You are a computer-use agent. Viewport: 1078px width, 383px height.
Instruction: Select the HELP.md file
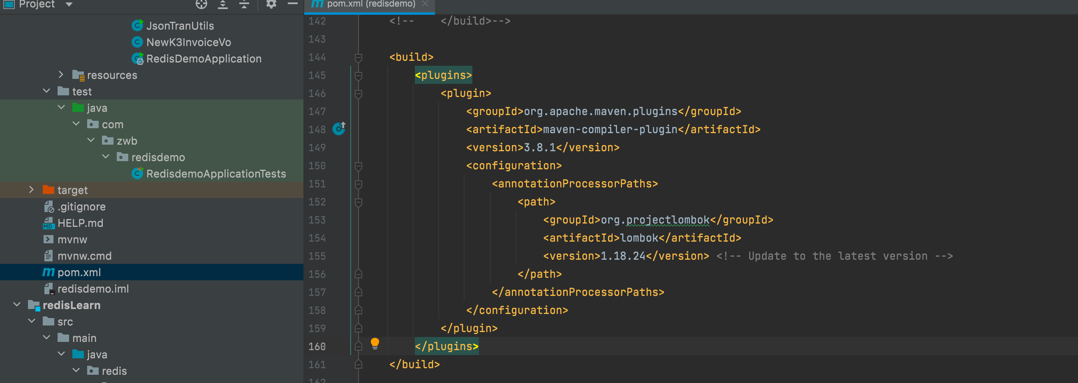click(80, 223)
